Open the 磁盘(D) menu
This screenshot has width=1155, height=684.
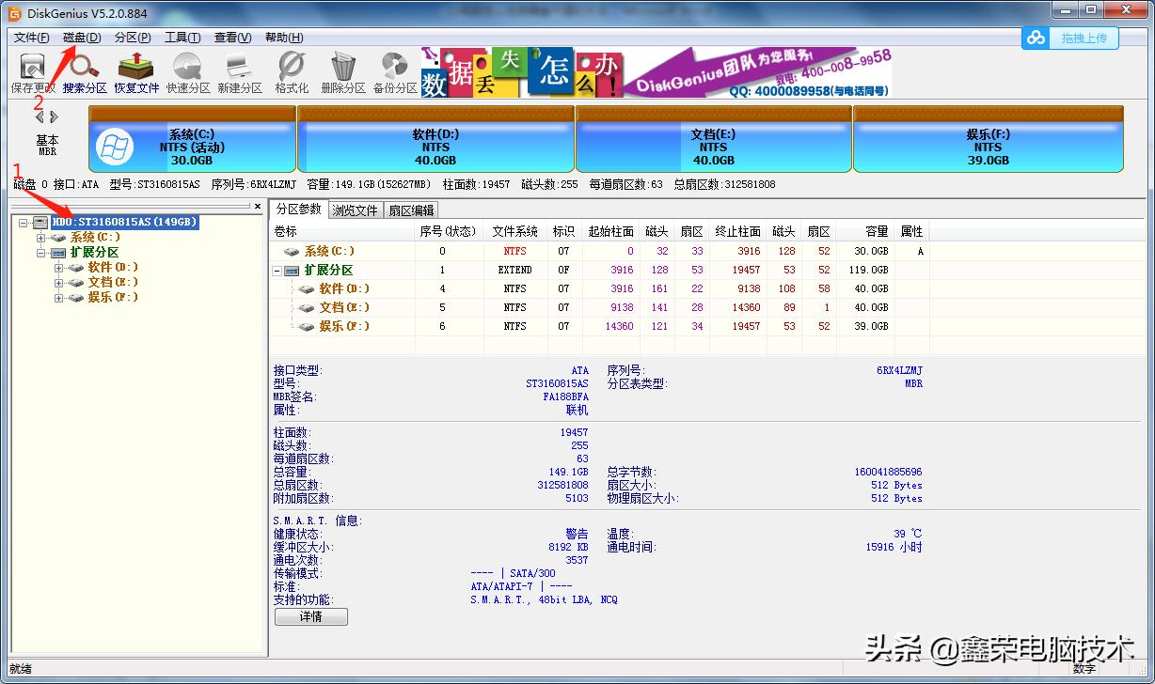click(x=83, y=37)
